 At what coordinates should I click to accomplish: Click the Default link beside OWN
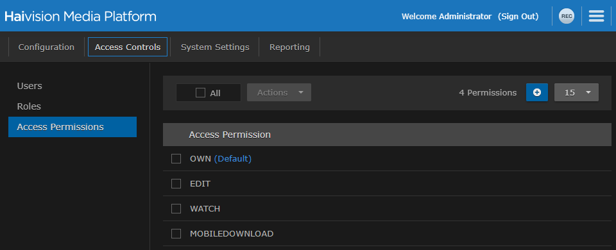coord(232,158)
